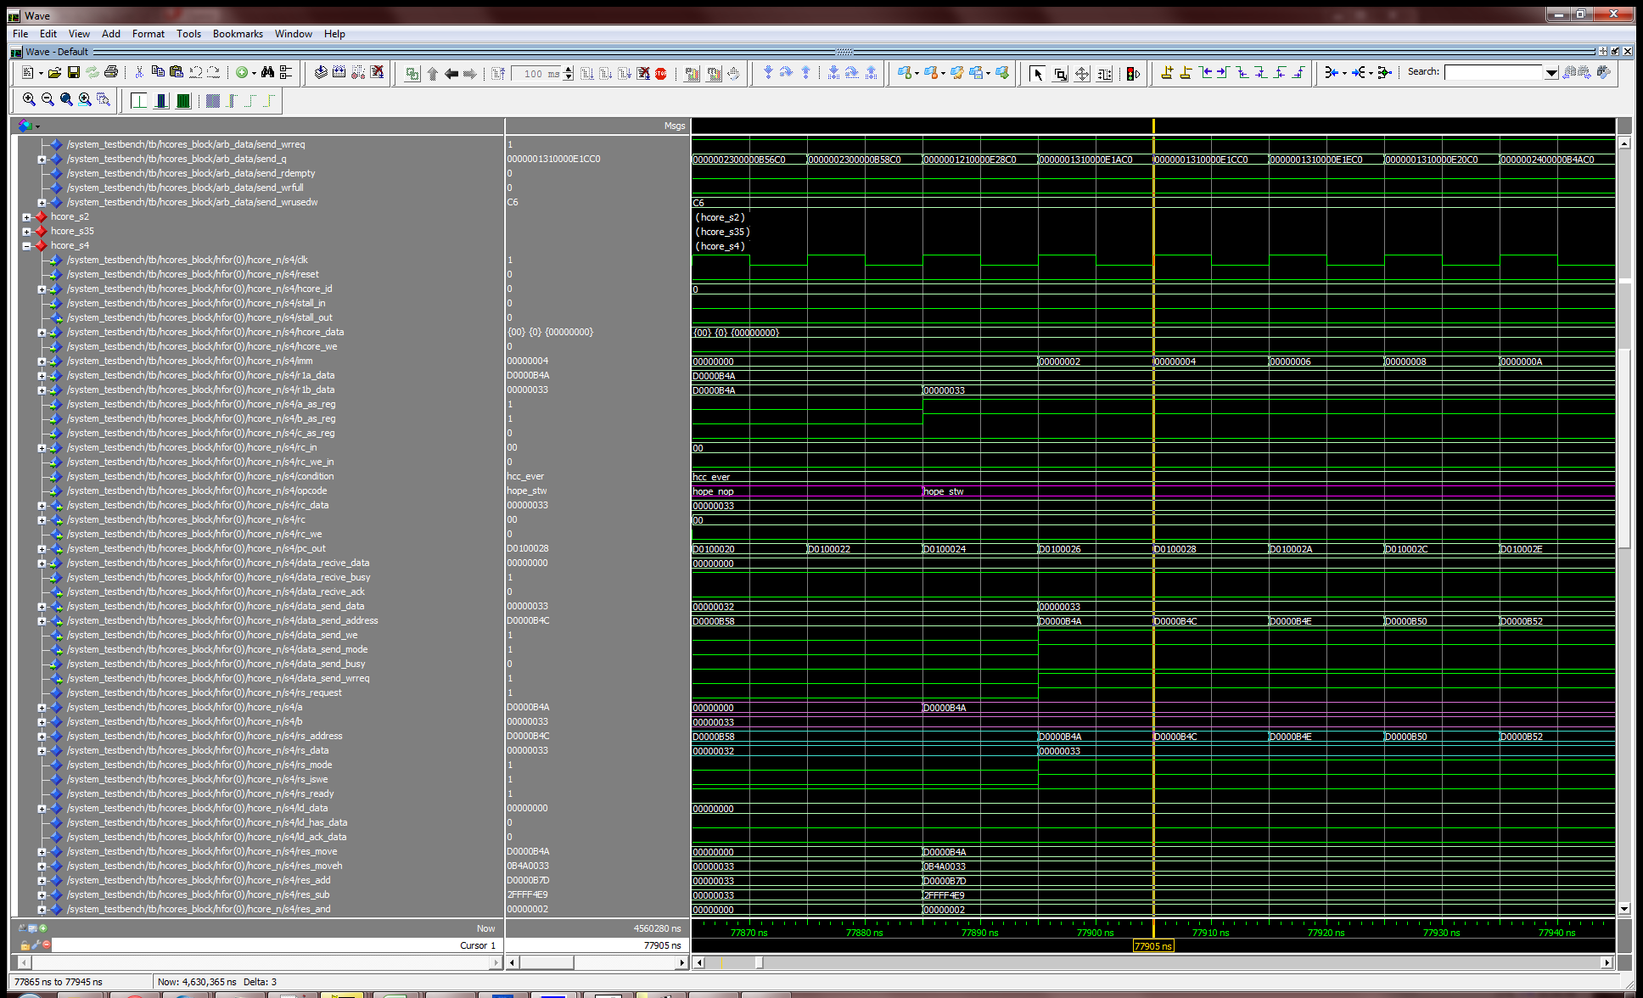
Task: Open the Bookmarks menu
Action: [237, 34]
